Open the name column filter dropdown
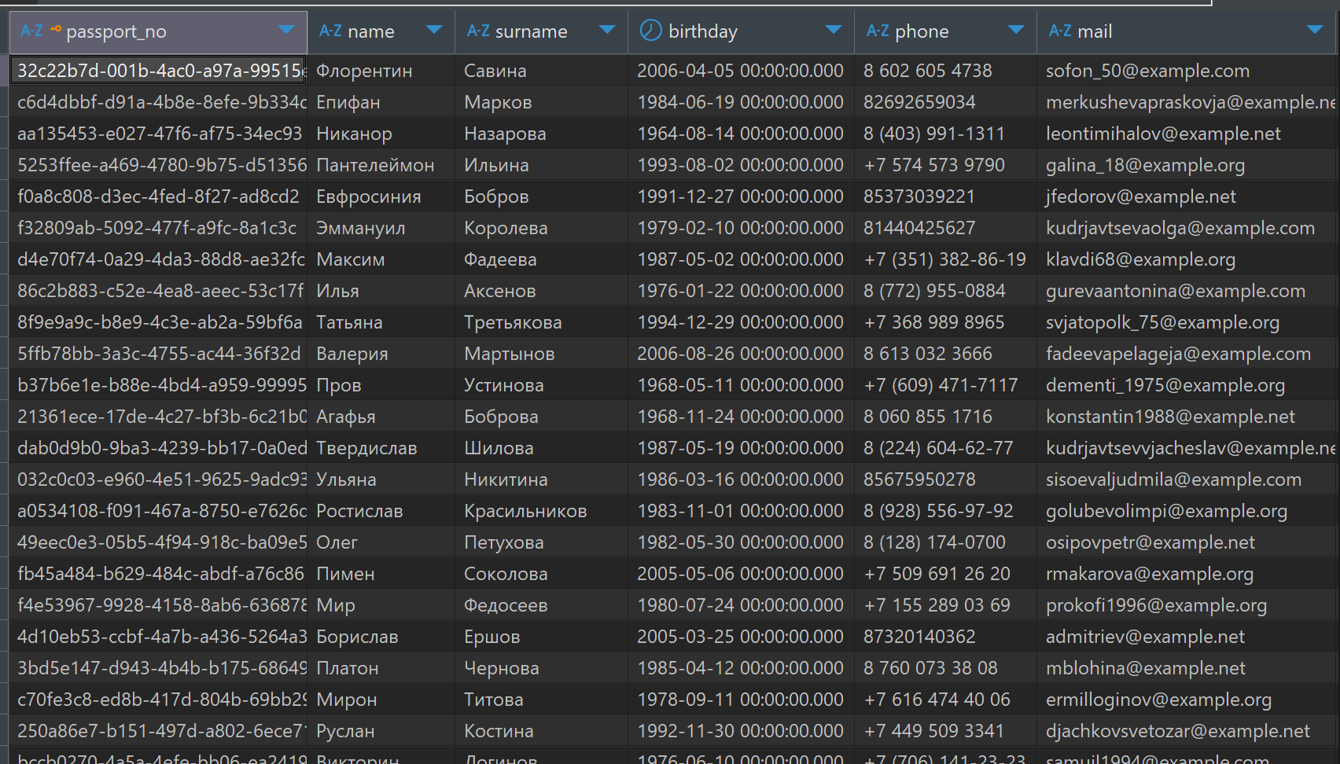 point(434,30)
